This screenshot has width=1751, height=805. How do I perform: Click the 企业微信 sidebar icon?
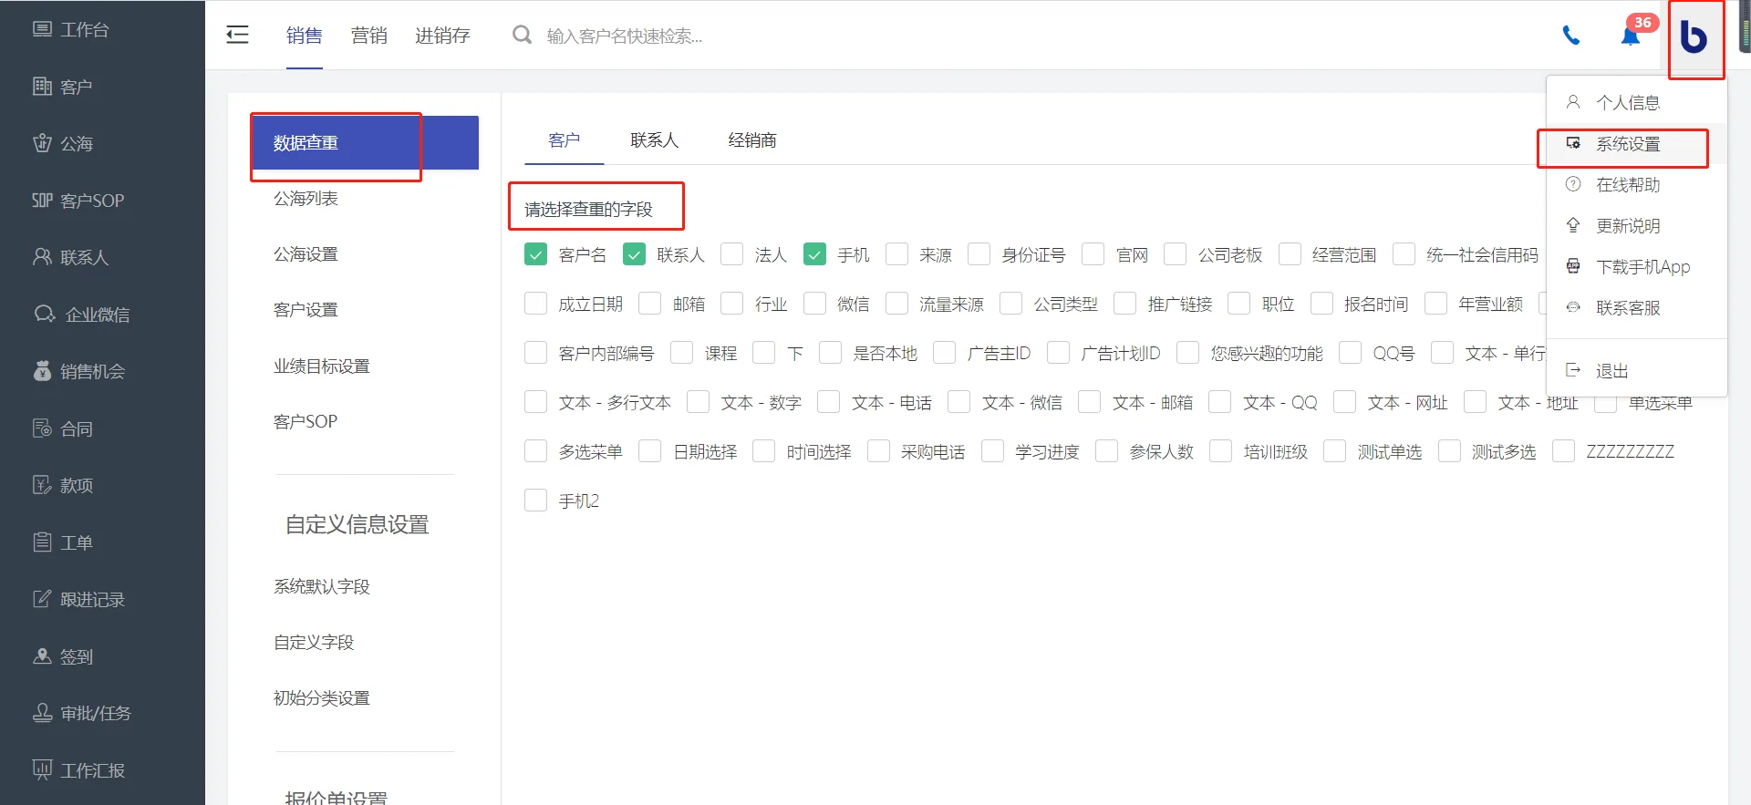45,315
